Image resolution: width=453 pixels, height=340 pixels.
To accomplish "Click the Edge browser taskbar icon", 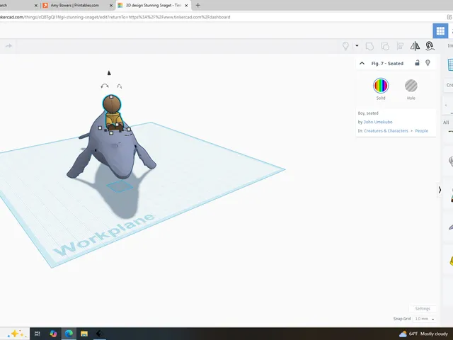I will tap(69, 334).
